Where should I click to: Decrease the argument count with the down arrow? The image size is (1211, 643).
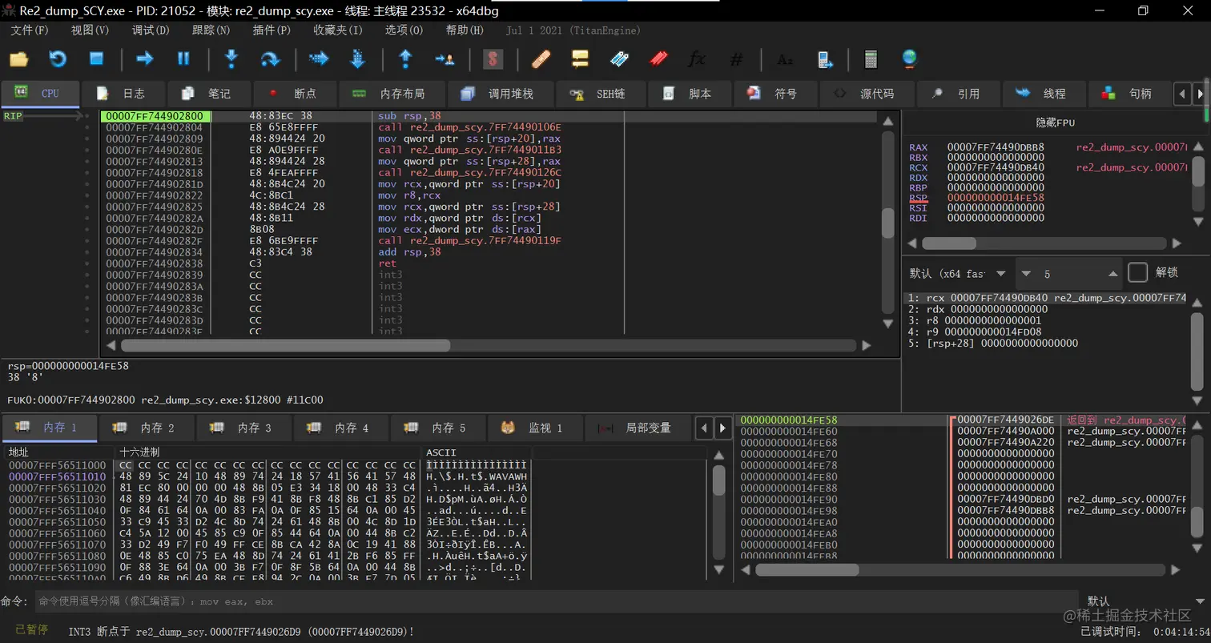pyautogui.click(x=1028, y=274)
